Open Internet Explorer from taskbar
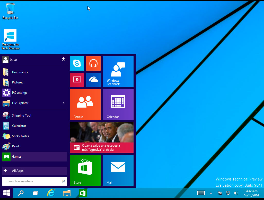Screen dimensions: 264x200 pos(51,193)
